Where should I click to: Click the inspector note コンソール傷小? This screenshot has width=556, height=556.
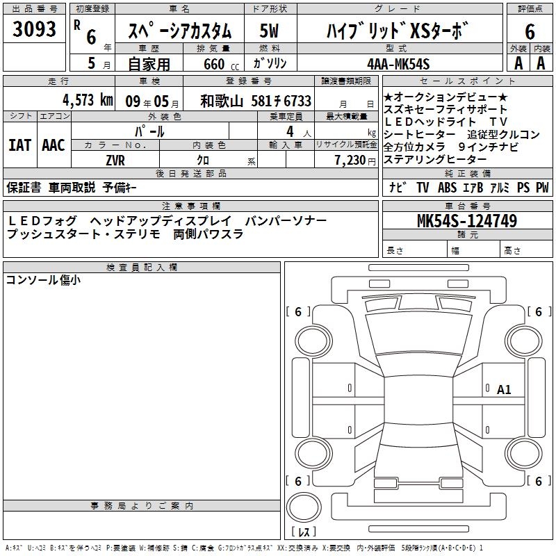[43, 279]
